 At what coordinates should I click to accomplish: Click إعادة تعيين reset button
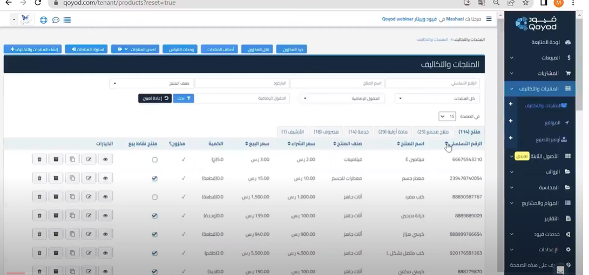click(x=155, y=98)
